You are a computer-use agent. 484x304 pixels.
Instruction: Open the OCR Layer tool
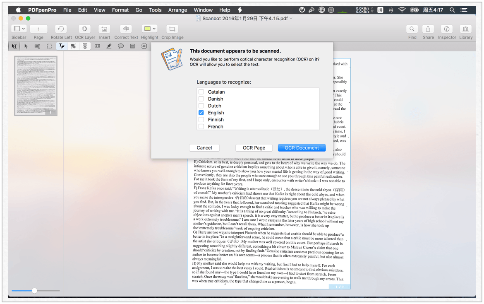(84, 29)
